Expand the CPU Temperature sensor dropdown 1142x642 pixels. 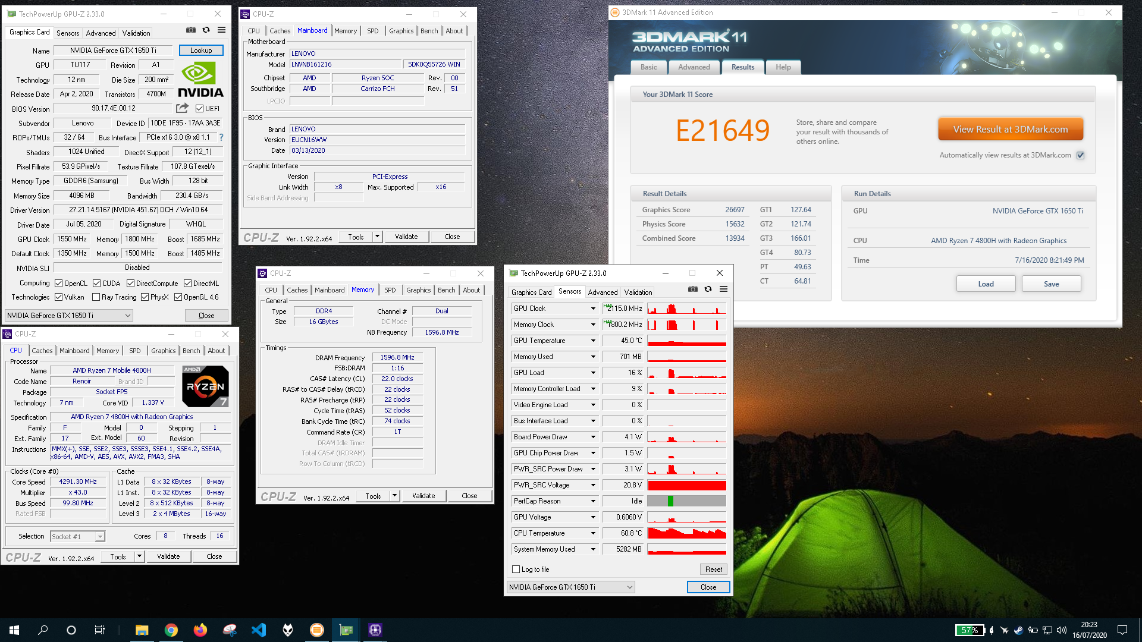(593, 533)
